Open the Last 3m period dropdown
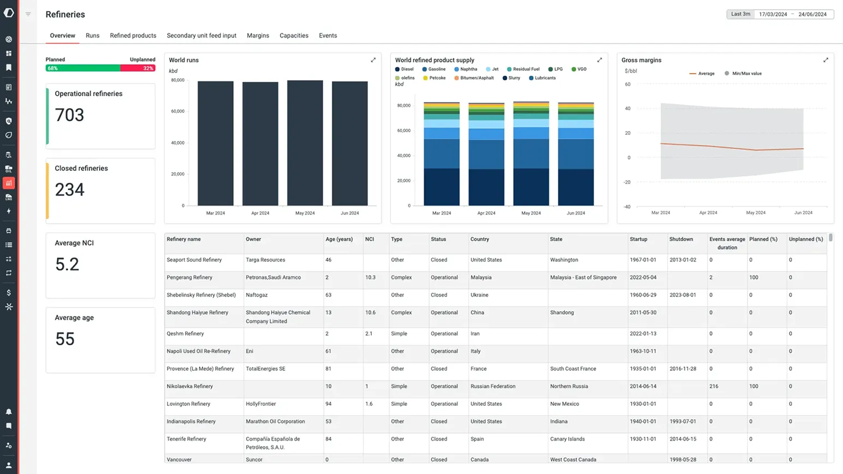Screen dimensions: 843x474 [740, 14]
